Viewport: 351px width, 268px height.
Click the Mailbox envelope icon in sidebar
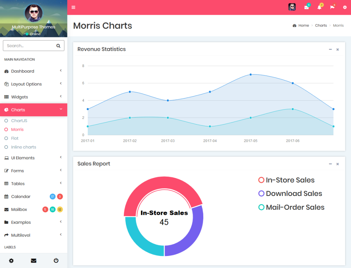[7, 210]
